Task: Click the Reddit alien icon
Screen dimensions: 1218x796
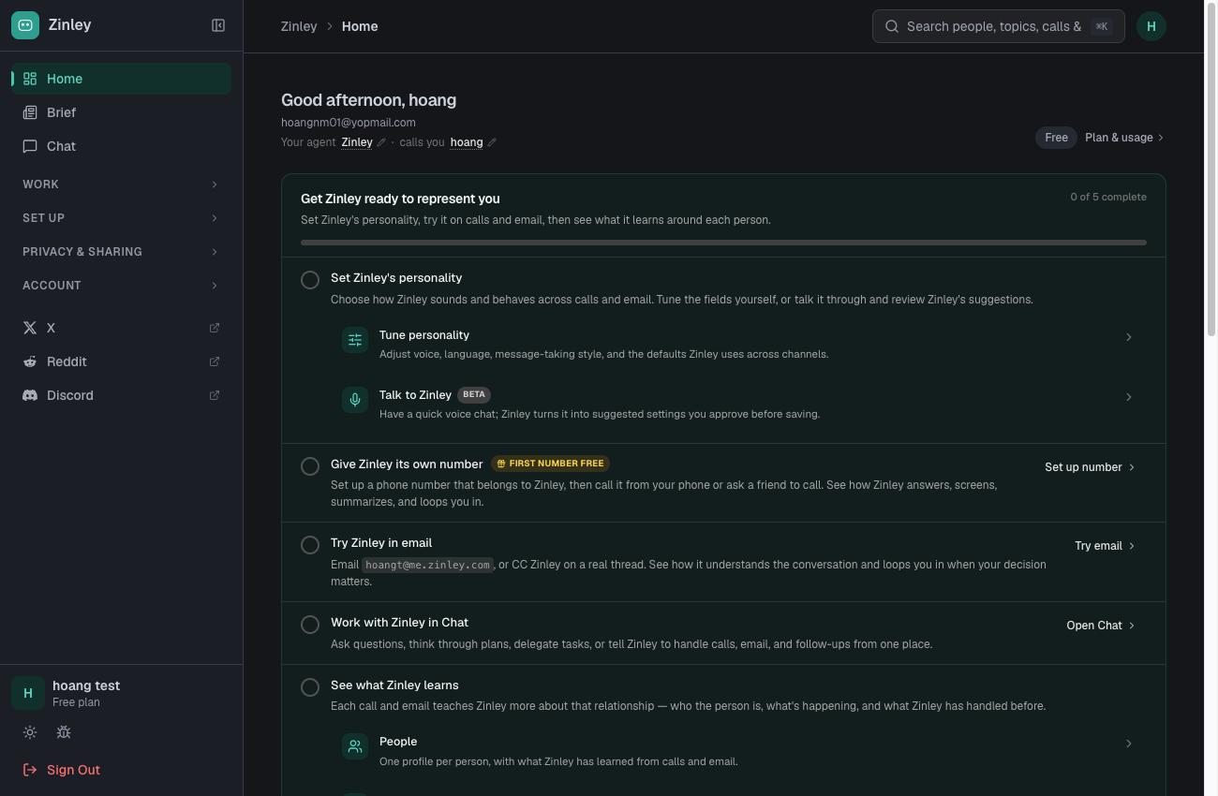Action: click(30, 361)
